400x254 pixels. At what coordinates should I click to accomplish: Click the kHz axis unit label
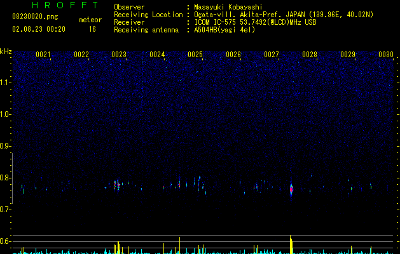tap(6, 51)
